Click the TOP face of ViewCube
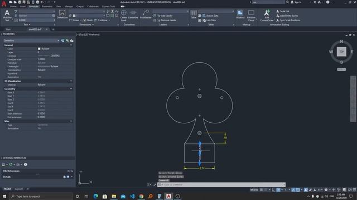The height and width of the screenshot is (200, 357). tap(341, 52)
